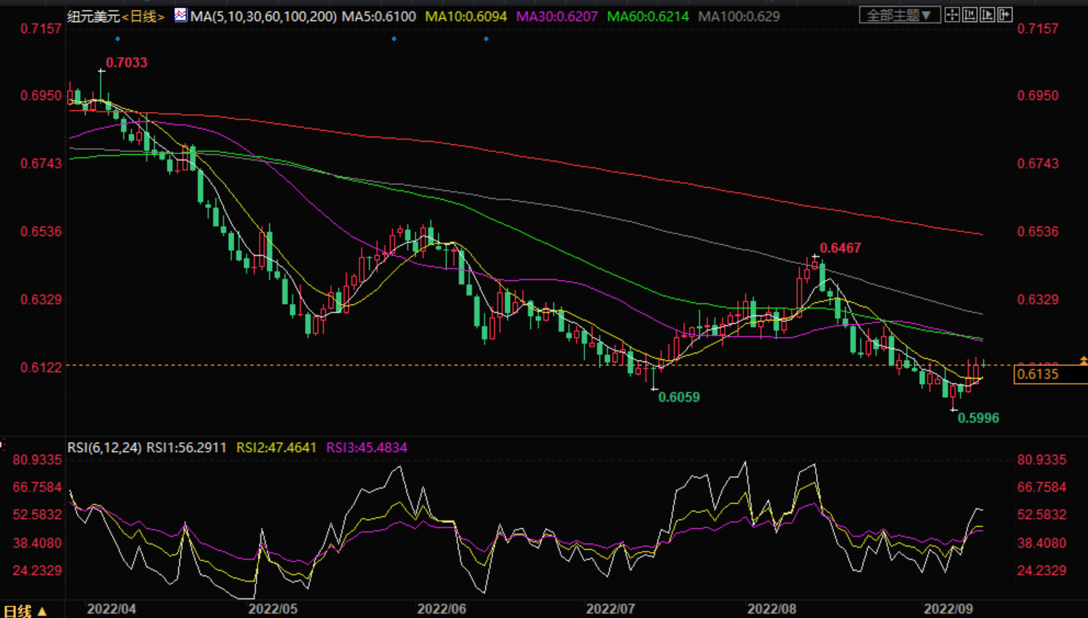Click the crosshair cursor icon at top right
The height and width of the screenshot is (618, 1088).
click(x=952, y=15)
